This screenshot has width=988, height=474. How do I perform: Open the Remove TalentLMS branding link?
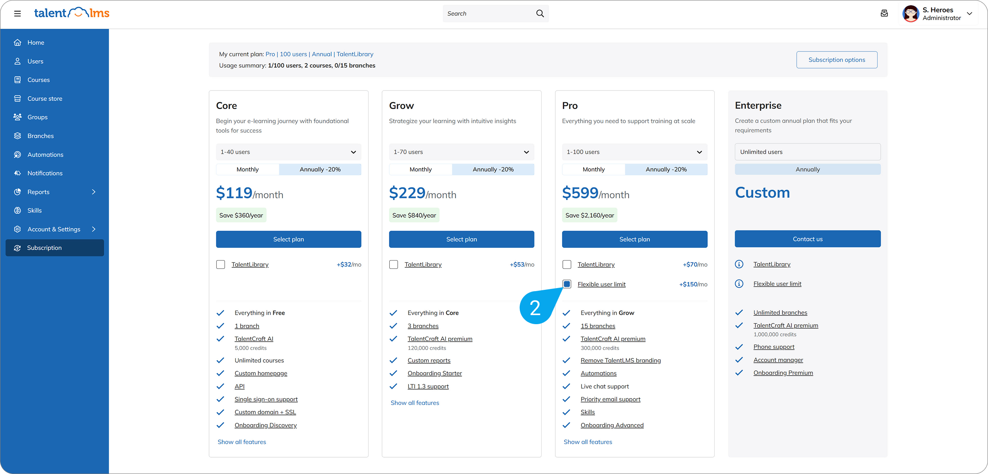point(621,360)
